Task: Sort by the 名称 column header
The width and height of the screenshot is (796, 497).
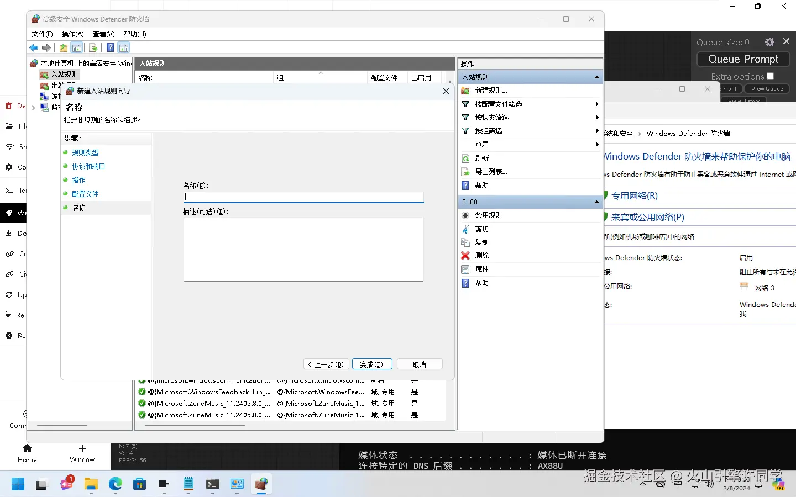Action: pos(205,78)
